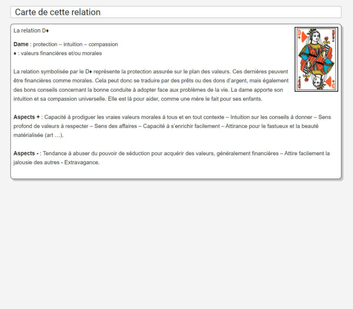This screenshot has width=353, height=309.
Task: Click the text 'jalousie des autres - Extravagance.'
Action: tap(57, 163)
